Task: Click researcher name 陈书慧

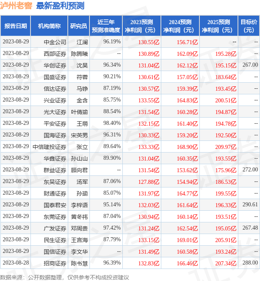Action: pos(79,263)
